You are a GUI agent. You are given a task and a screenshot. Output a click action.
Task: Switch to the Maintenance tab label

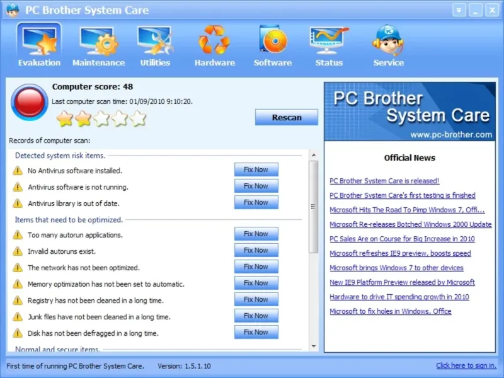point(99,62)
